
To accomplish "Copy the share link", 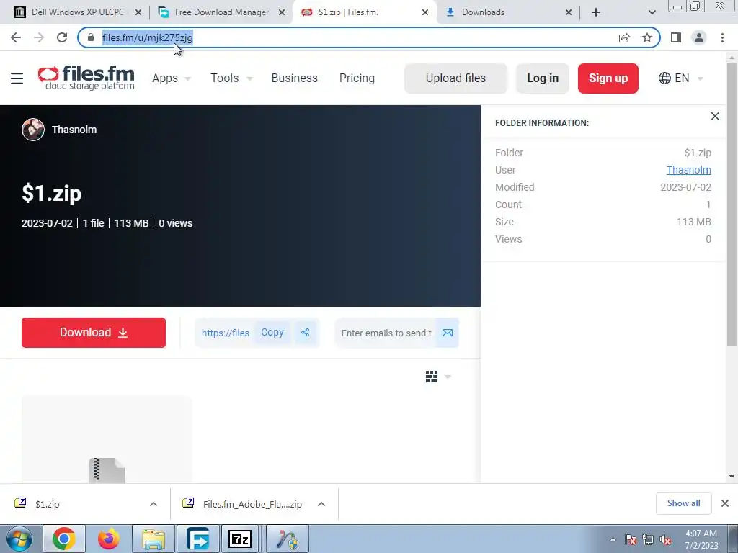I will 272,333.
